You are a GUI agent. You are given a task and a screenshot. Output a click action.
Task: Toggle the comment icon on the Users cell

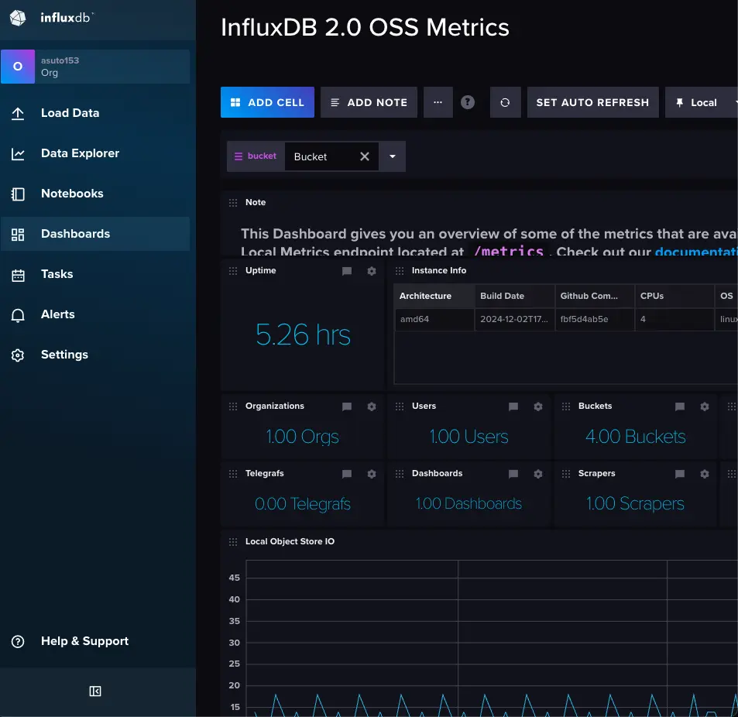pos(513,406)
